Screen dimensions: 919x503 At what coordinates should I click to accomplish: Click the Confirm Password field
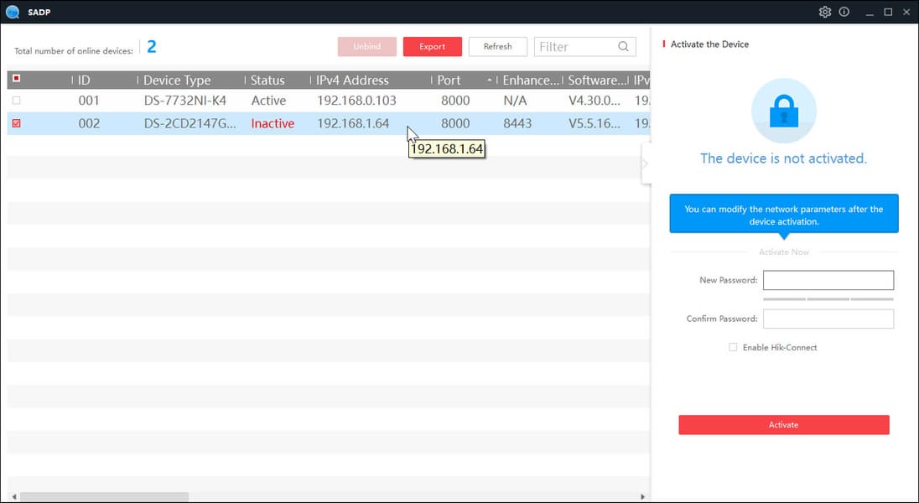(828, 319)
